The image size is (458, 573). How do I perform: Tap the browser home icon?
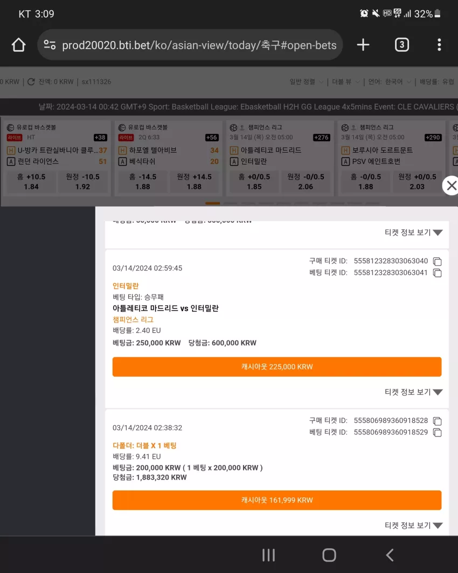pyautogui.click(x=19, y=45)
